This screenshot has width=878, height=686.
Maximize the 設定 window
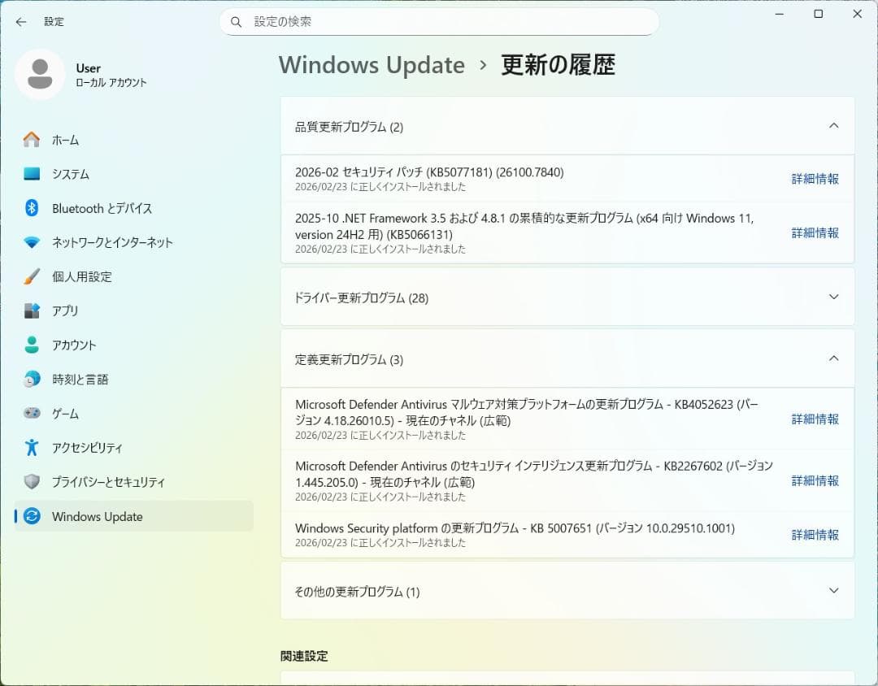(818, 14)
